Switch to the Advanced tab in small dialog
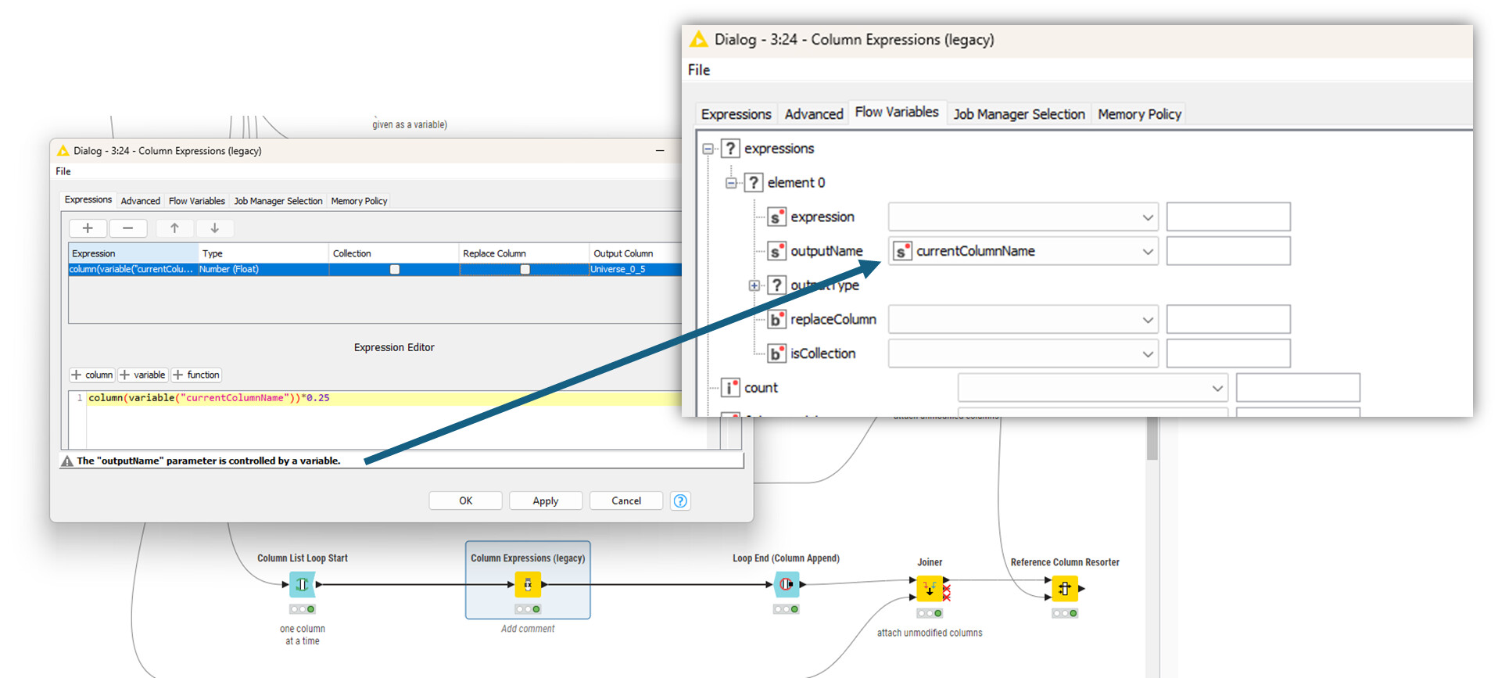Image resolution: width=1498 pixels, height=678 pixels. pos(141,201)
